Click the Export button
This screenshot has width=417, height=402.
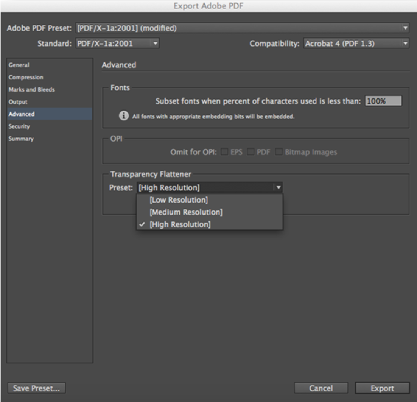[383, 388]
